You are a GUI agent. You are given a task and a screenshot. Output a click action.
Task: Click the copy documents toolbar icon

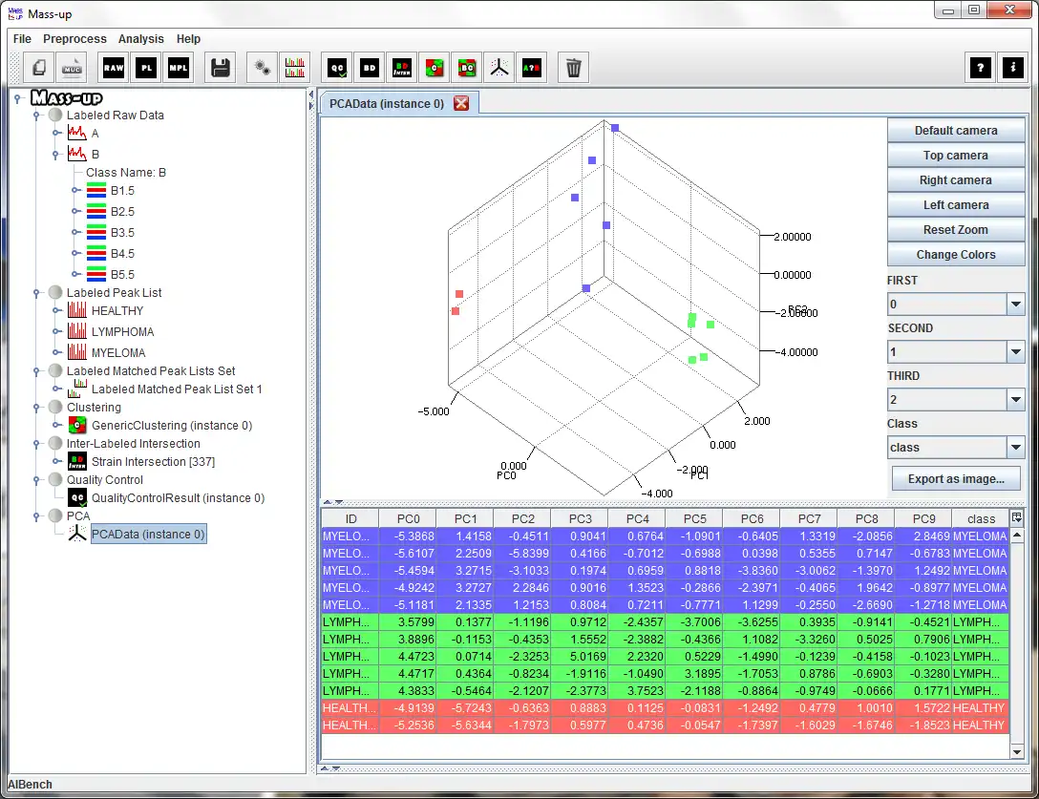click(x=40, y=68)
